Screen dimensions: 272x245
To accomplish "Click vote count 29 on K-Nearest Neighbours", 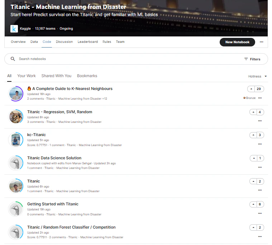I will 259,89.
